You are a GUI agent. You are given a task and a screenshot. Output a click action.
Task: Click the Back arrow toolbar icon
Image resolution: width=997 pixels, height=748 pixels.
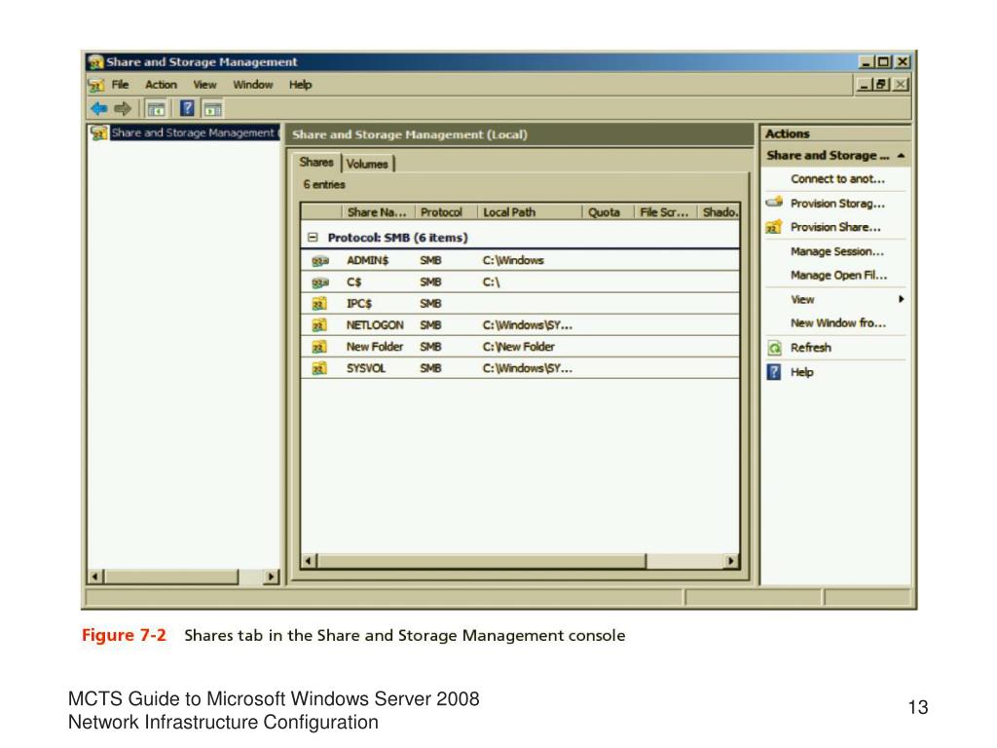pos(99,109)
